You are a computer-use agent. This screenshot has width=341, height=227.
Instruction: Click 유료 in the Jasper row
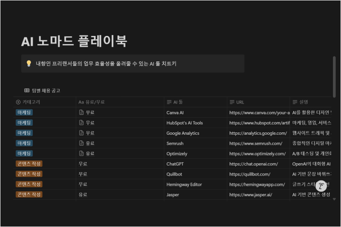(83, 195)
